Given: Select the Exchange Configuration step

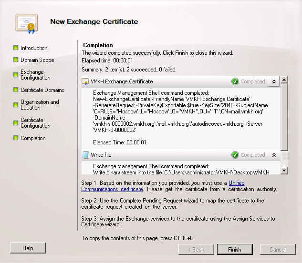Looking at the screenshot, I should (x=35, y=75).
